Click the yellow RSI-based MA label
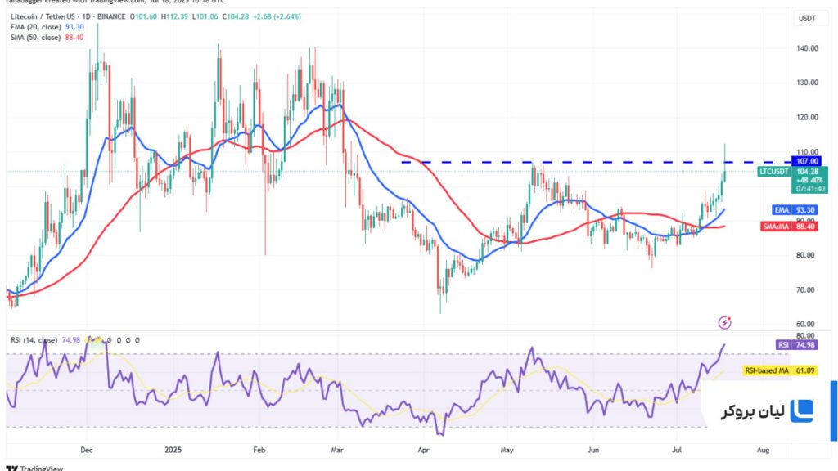This screenshot has height=471, width=838. 767,370
